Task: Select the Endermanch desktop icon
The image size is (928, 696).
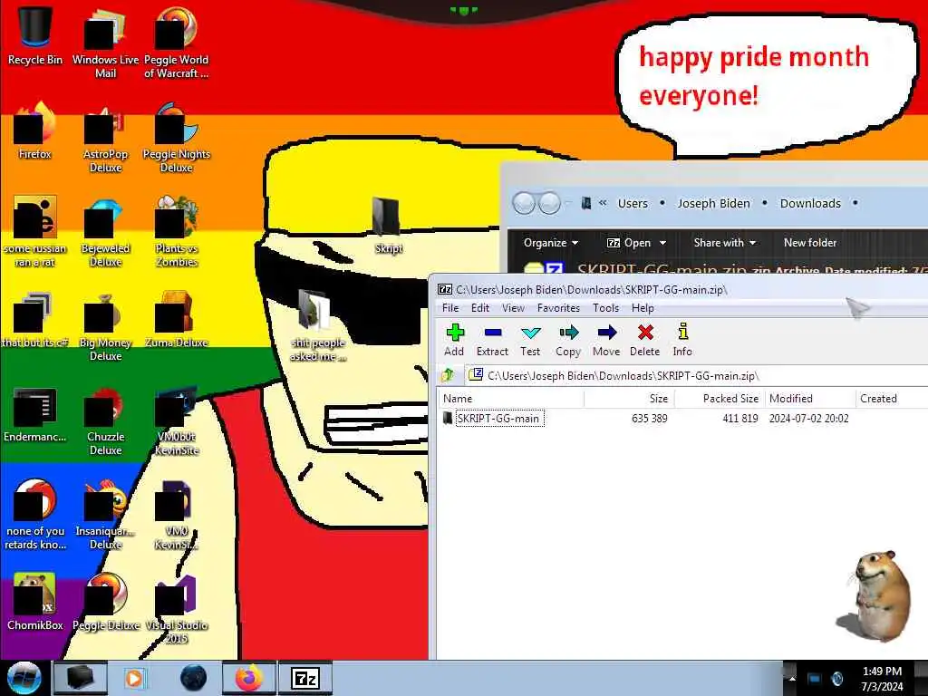Action: pyautogui.click(x=35, y=413)
